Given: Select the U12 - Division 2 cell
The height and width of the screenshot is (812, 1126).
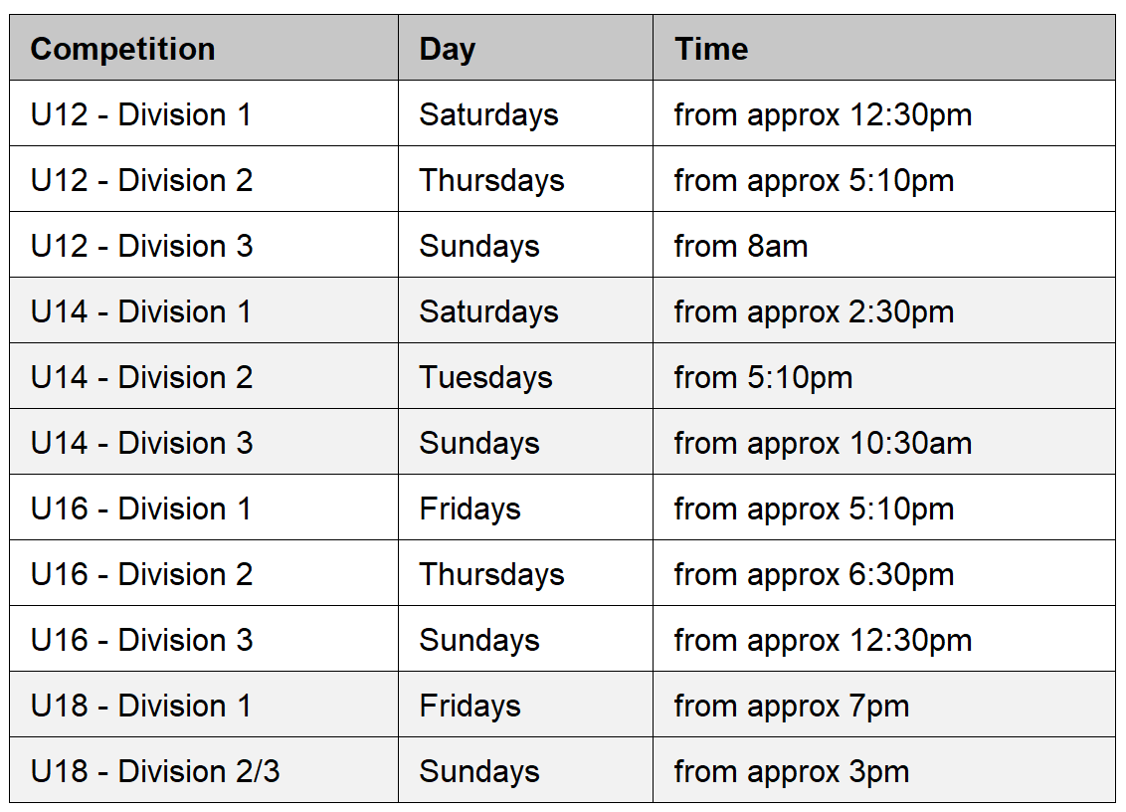Looking at the screenshot, I should click(x=204, y=179).
